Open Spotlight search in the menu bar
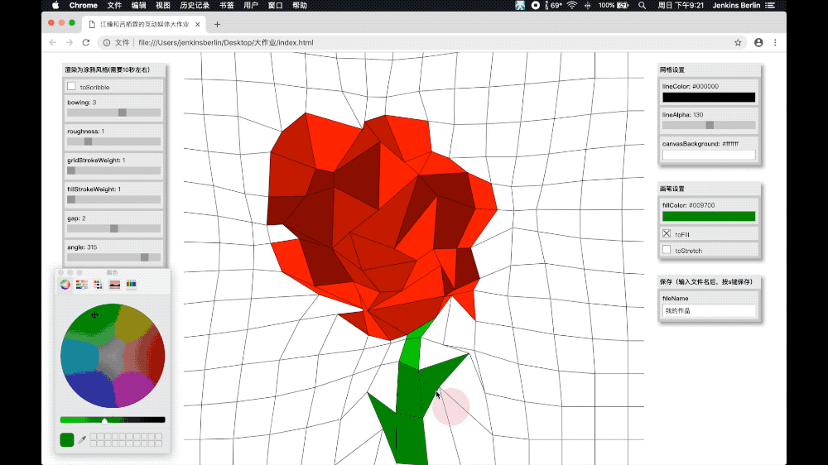The height and width of the screenshot is (465, 828). click(643, 5)
